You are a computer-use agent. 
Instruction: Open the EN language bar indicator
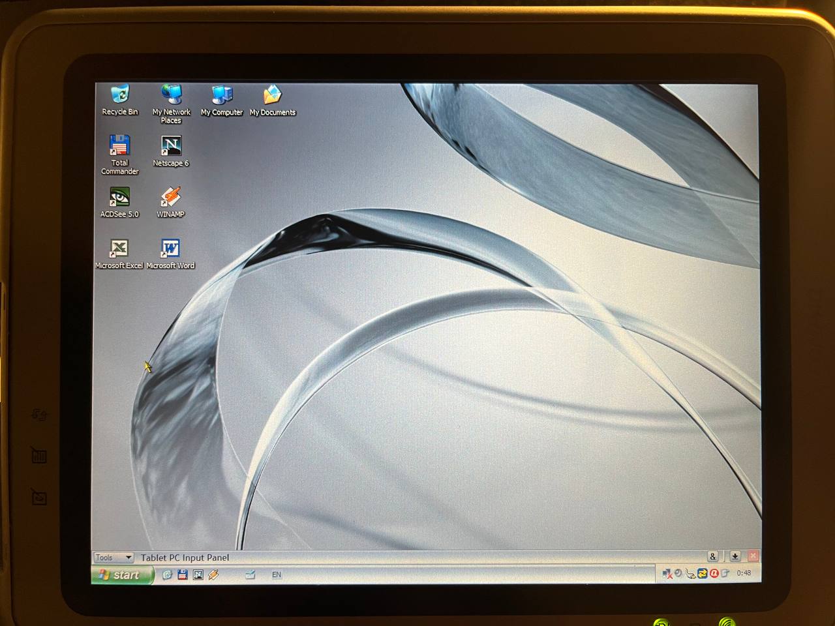pos(277,574)
